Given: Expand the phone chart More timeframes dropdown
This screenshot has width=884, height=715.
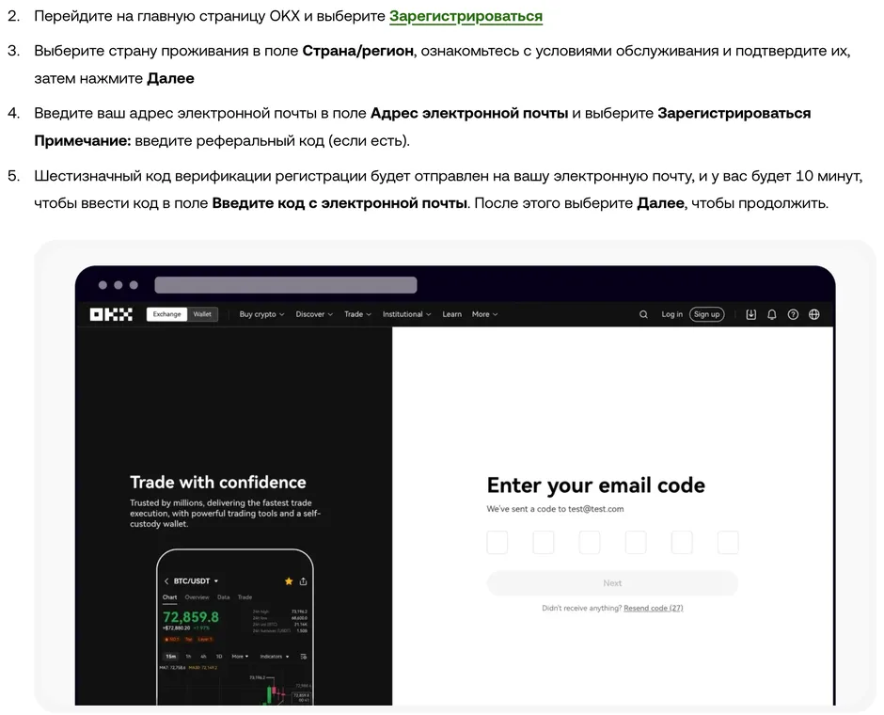Looking at the screenshot, I should pos(240,657).
